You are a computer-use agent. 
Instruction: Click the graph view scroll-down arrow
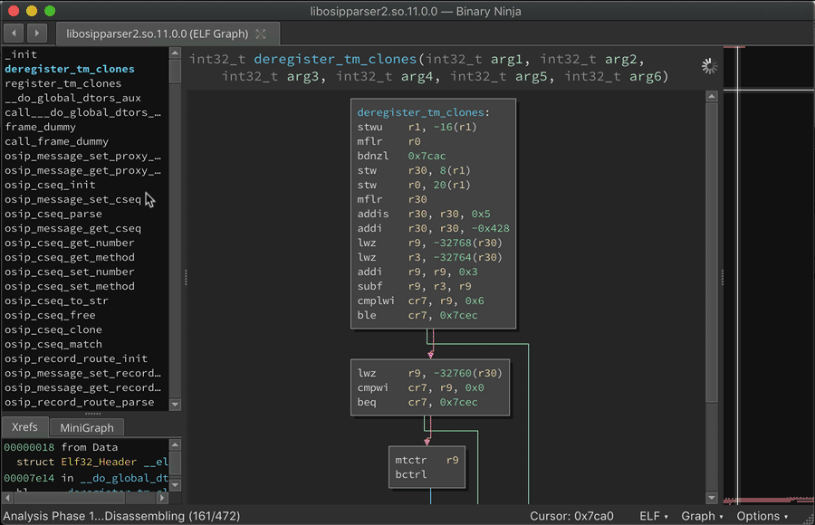pos(712,496)
